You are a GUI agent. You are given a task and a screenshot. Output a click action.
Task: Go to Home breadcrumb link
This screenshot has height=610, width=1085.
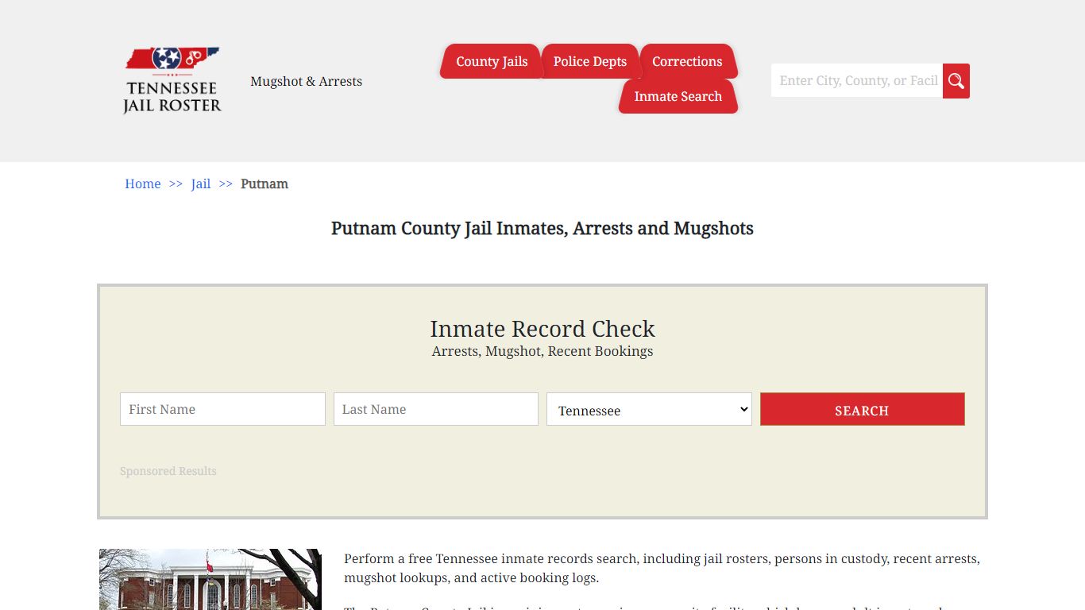pos(143,183)
